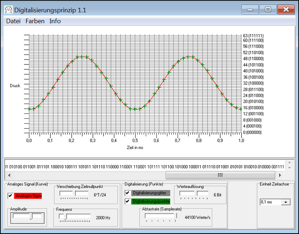The image size is (299, 234).
Task: Click the binary code 010100 in bit stream
Action: point(16,167)
